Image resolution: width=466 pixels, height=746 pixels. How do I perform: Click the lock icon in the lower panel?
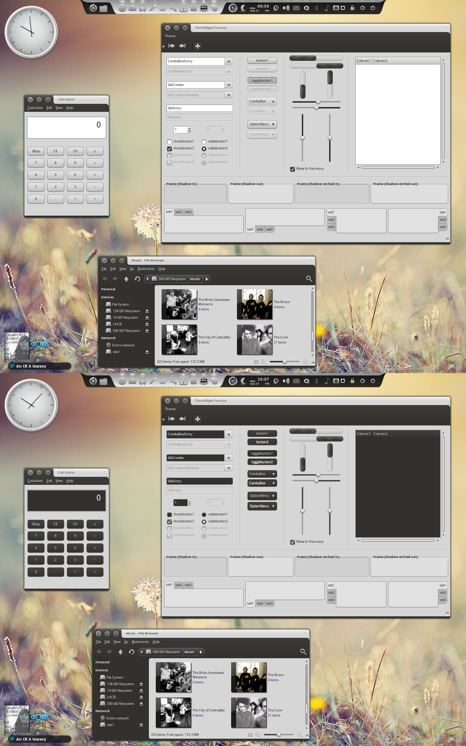[352, 381]
